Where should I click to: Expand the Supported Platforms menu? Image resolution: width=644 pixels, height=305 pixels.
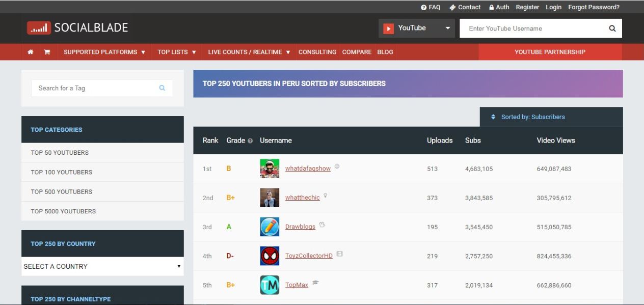click(104, 52)
